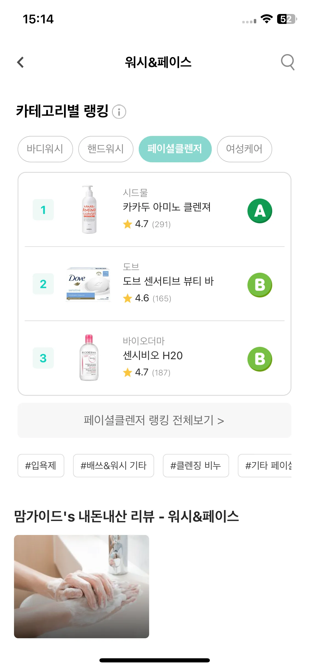Expand 페이셜클렌저 랭킹 전체보기 list

point(154,420)
